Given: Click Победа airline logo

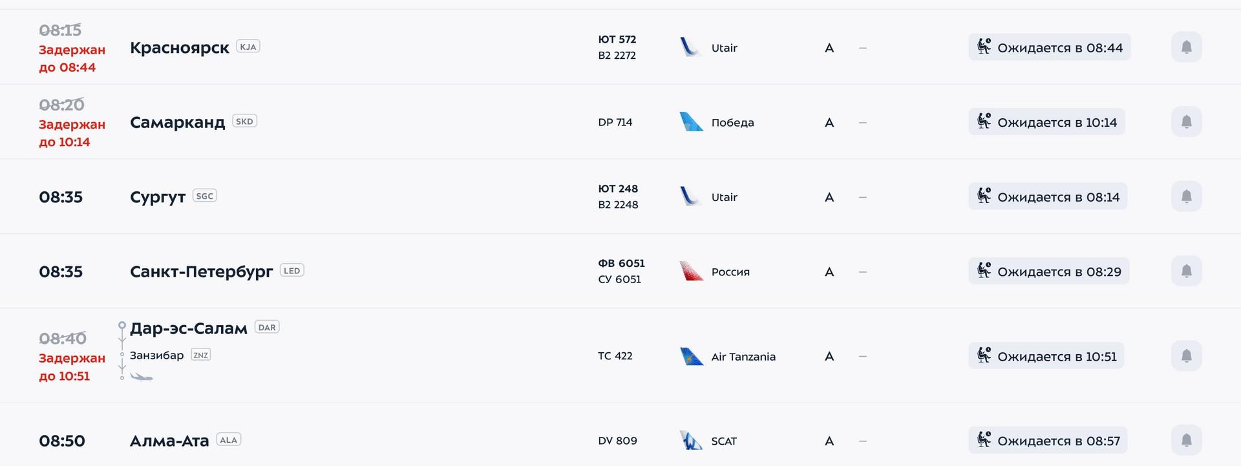Looking at the screenshot, I should (x=691, y=122).
